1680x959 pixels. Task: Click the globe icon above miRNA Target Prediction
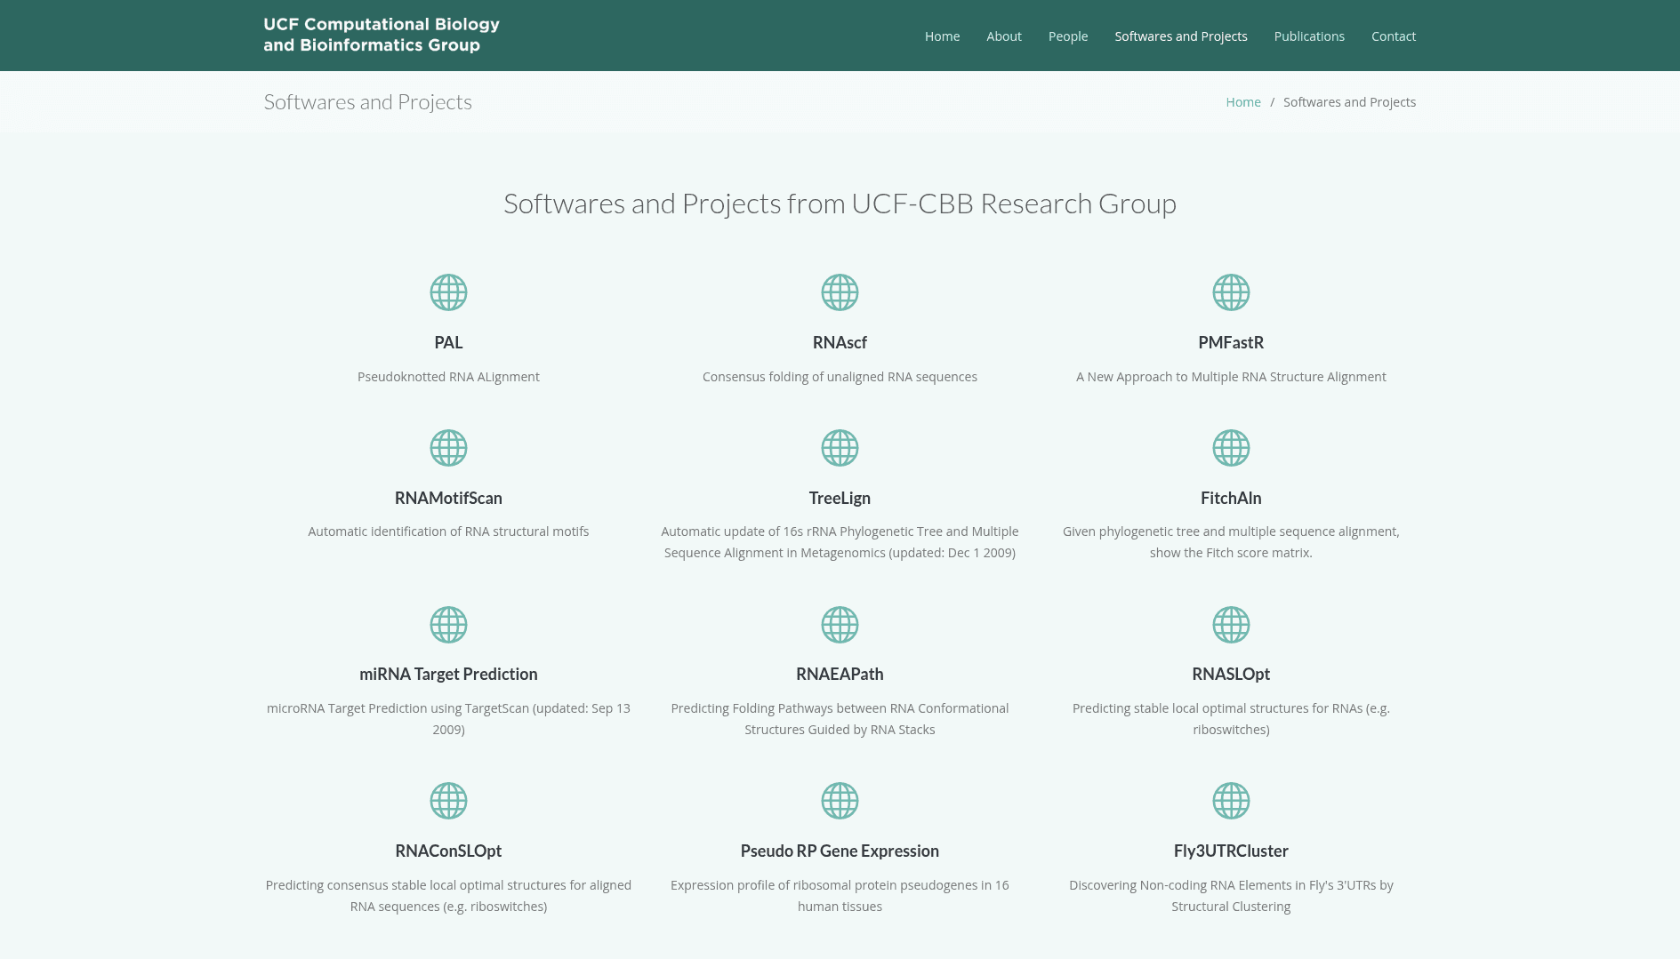tap(448, 625)
